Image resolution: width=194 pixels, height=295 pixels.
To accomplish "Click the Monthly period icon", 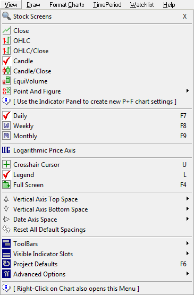I will pyautogui.click(x=6, y=136).
